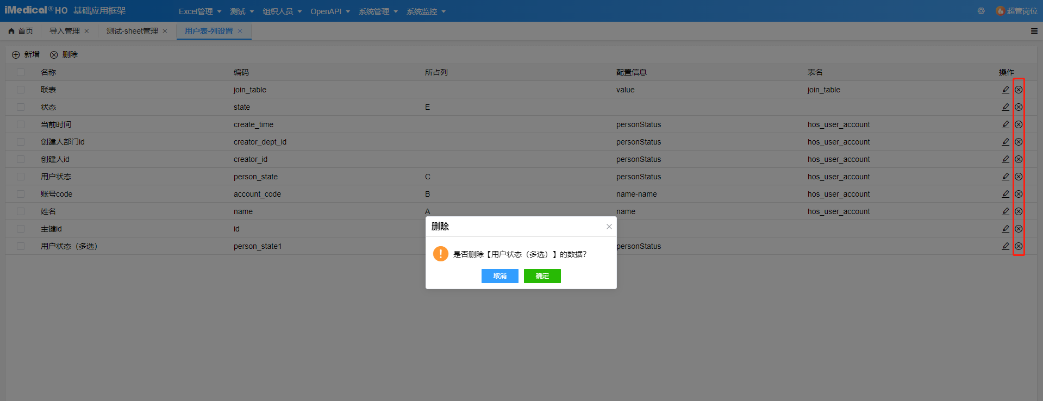Go to the 首页 home tab

coord(21,31)
